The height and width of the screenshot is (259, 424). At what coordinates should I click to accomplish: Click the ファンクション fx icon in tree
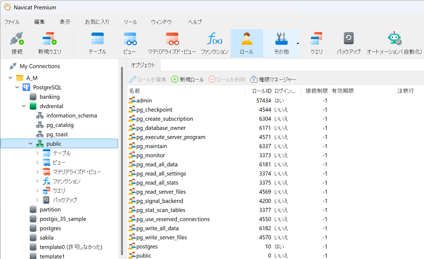[x=47, y=181]
